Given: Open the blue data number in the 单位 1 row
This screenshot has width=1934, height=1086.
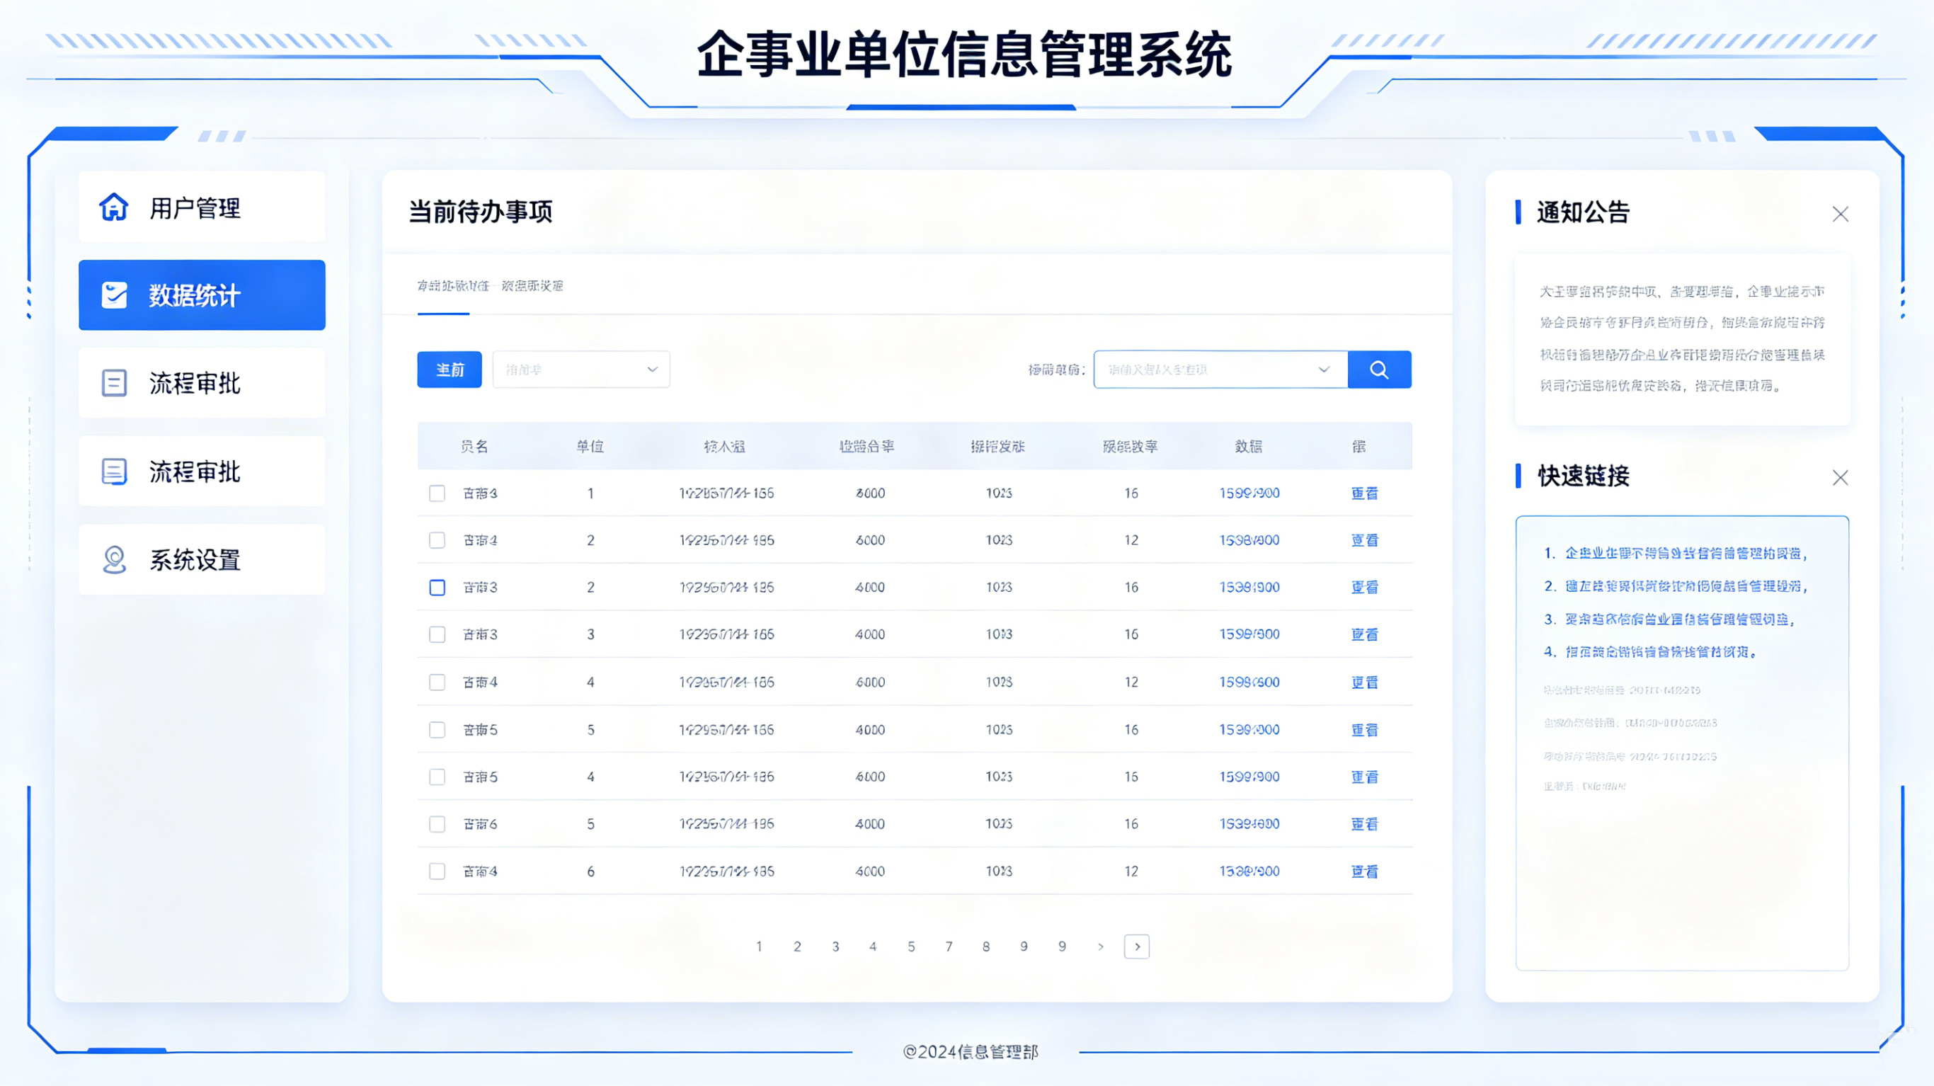Looking at the screenshot, I should [x=1249, y=493].
